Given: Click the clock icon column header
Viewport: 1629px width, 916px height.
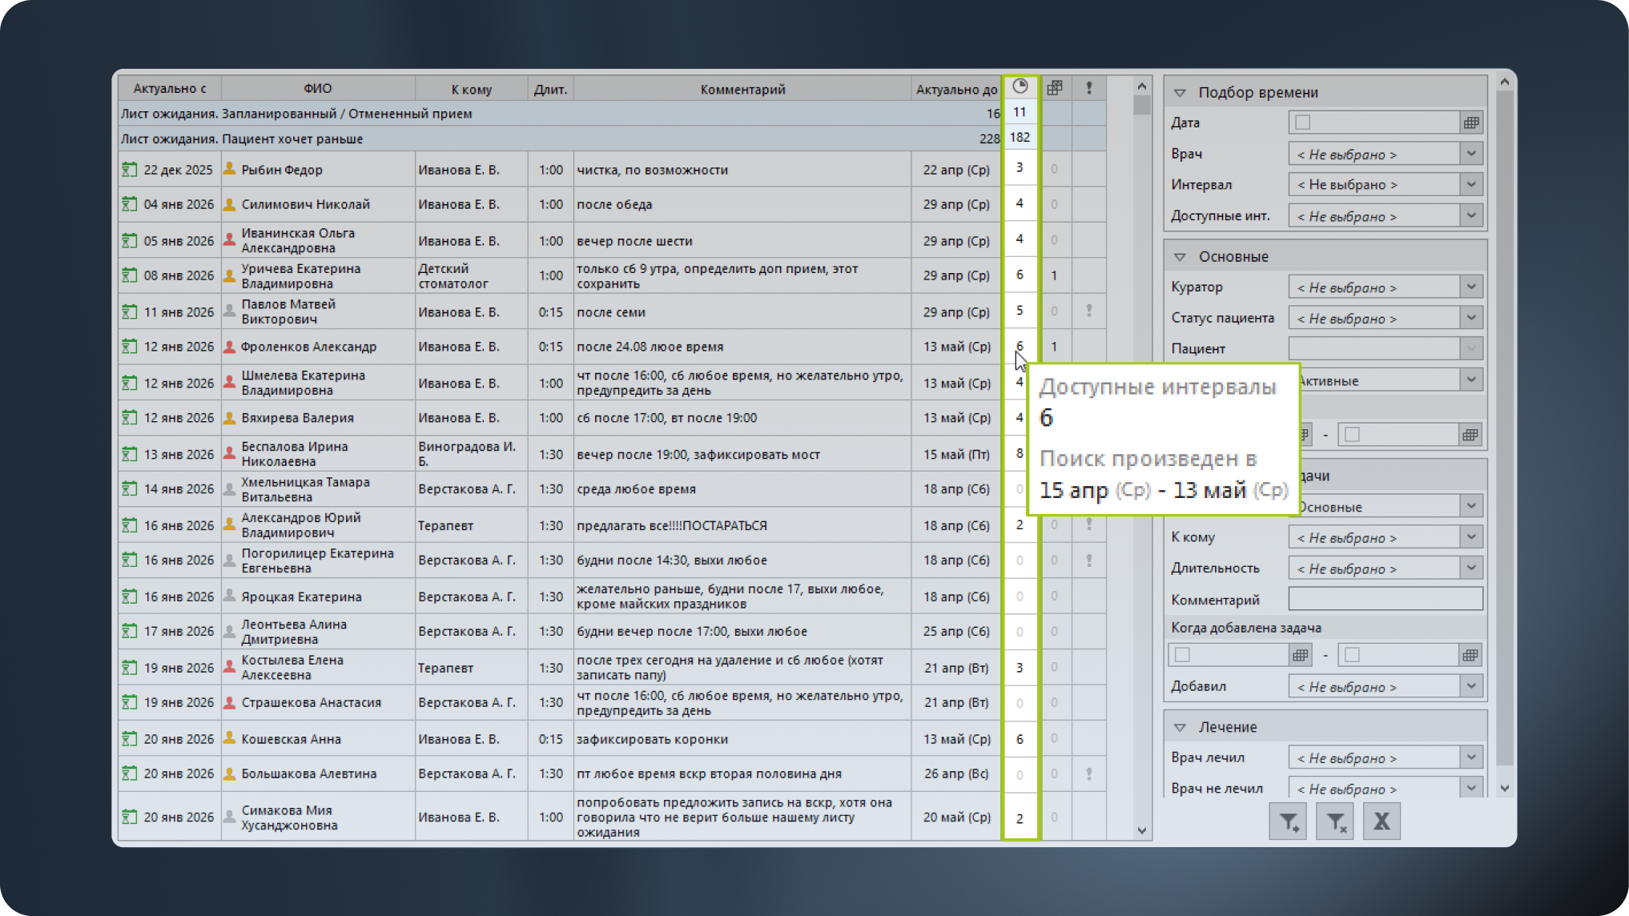Looking at the screenshot, I should pos(1020,87).
